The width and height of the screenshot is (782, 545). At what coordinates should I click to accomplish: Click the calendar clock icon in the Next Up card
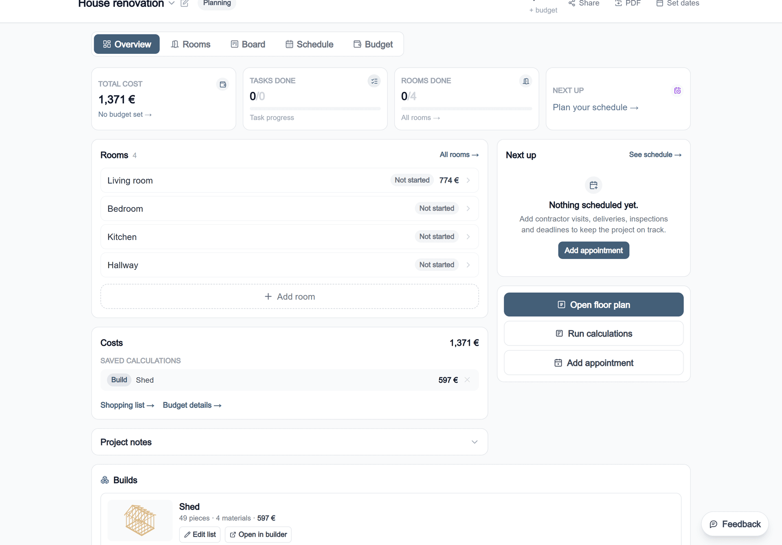[677, 90]
